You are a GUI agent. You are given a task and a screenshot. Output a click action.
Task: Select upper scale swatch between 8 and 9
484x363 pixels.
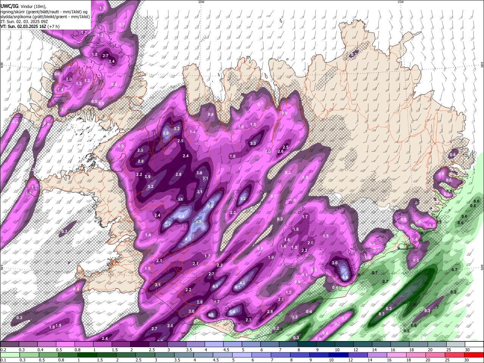pyautogui.click(x=307, y=344)
